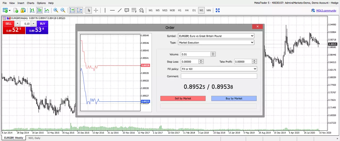This screenshot has height=141, width=340.
Task: Toggle chart auto-scroll to latest bar
Action: coord(72,10)
